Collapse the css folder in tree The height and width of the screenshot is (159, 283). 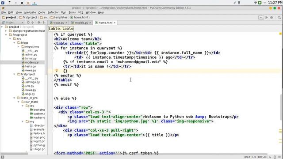[23, 106]
